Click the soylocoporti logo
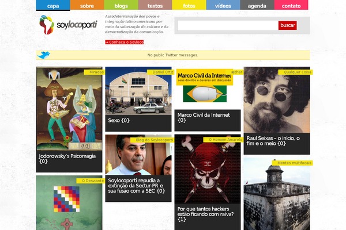Viewport: 346px width, 230px height. point(68,25)
